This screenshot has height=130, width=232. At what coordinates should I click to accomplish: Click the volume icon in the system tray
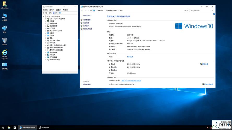[207, 128]
